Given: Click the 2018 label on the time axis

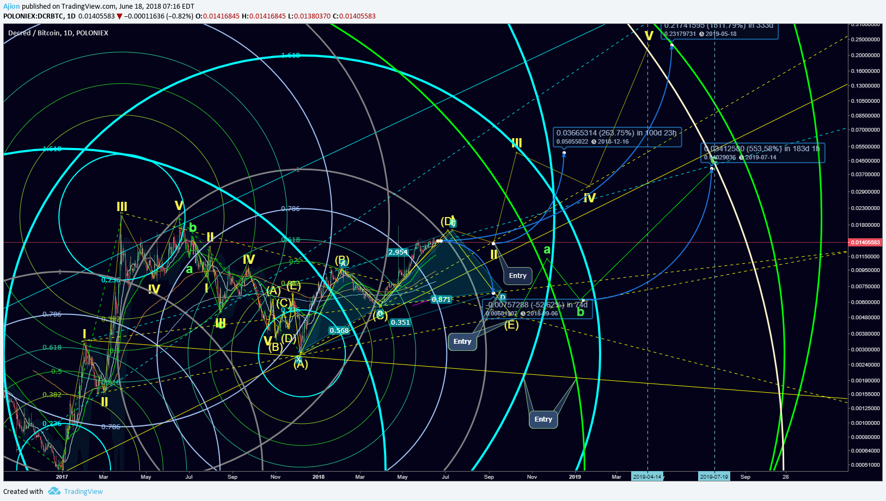Looking at the screenshot, I should pos(319,477).
